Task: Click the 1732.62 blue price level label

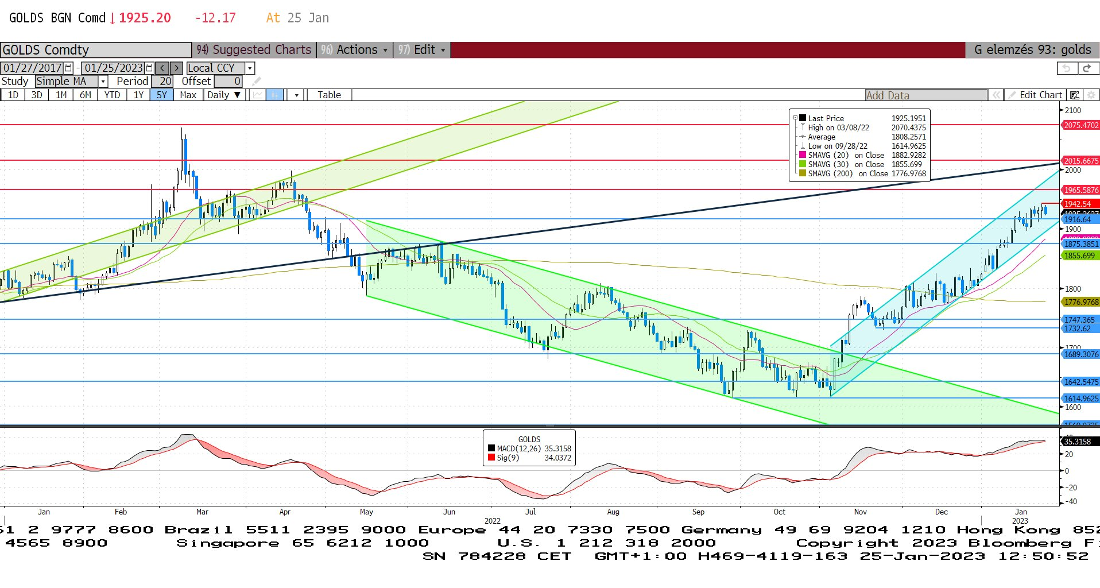Action: click(x=1080, y=328)
